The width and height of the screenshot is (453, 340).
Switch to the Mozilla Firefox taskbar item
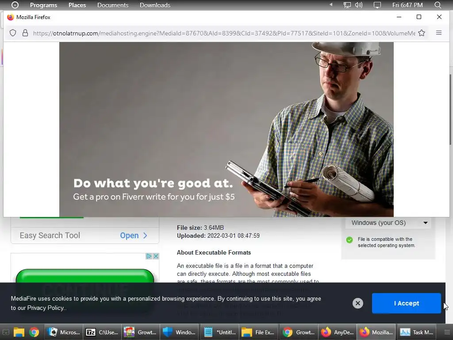pos(375,332)
